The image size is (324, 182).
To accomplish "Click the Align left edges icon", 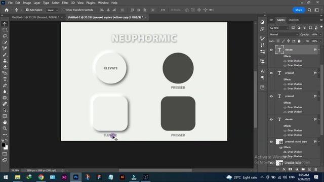I will click(x=102, y=10).
